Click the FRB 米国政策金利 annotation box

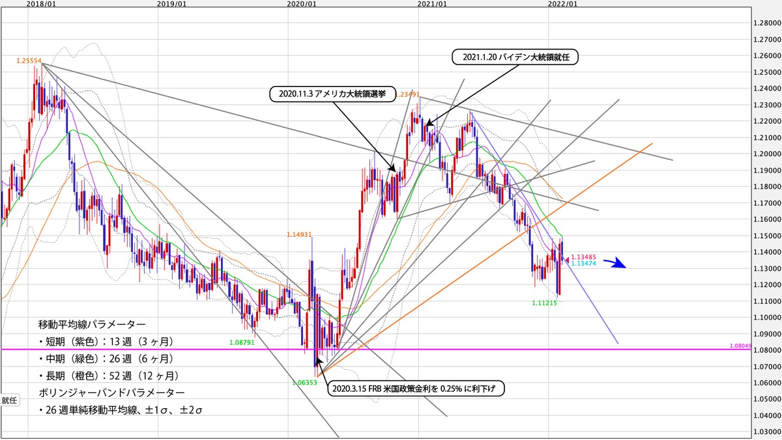(x=416, y=388)
